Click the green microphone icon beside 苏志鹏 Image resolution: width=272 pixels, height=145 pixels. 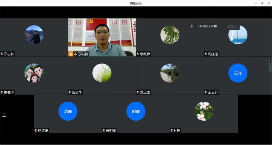[x=75, y=54]
